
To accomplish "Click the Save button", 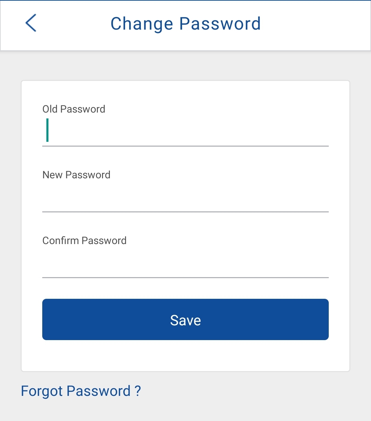I will point(185,319).
